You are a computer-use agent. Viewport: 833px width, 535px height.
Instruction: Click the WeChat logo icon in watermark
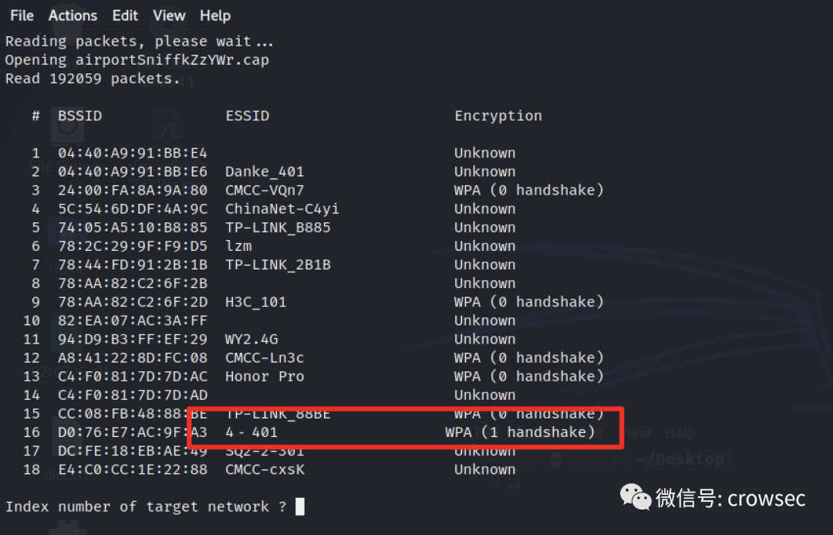pos(636,496)
